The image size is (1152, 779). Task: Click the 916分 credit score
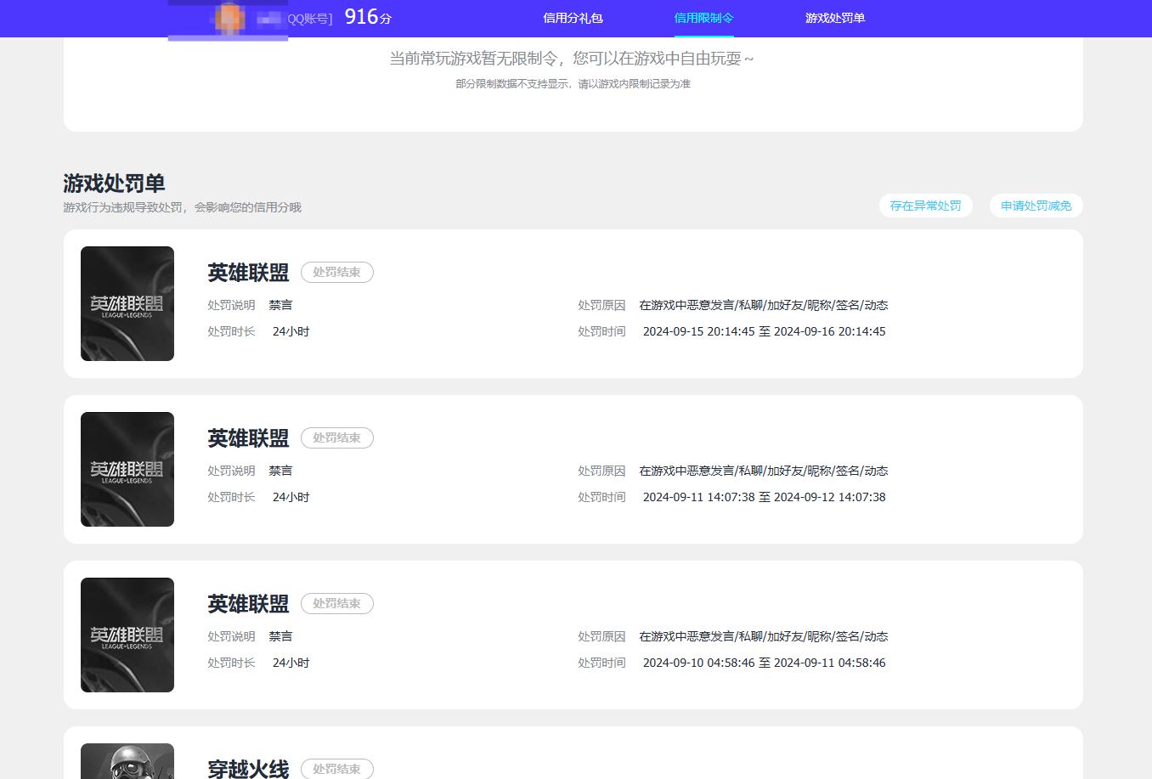click(x=368, y=17)
